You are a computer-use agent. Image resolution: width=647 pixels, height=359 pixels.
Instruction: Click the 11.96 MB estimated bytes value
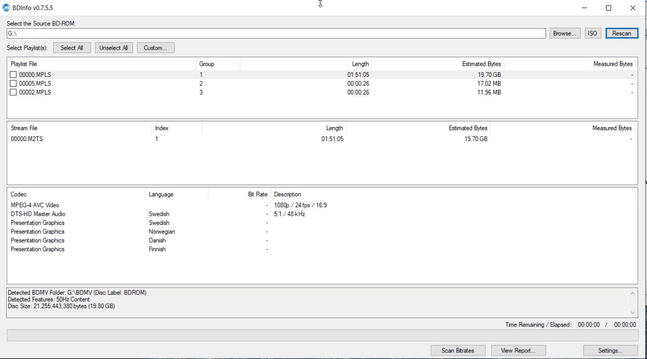[x=489, y=93]
